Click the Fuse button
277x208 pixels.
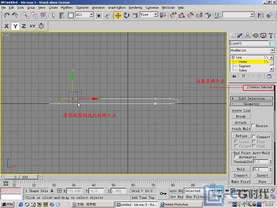point(262,181)
